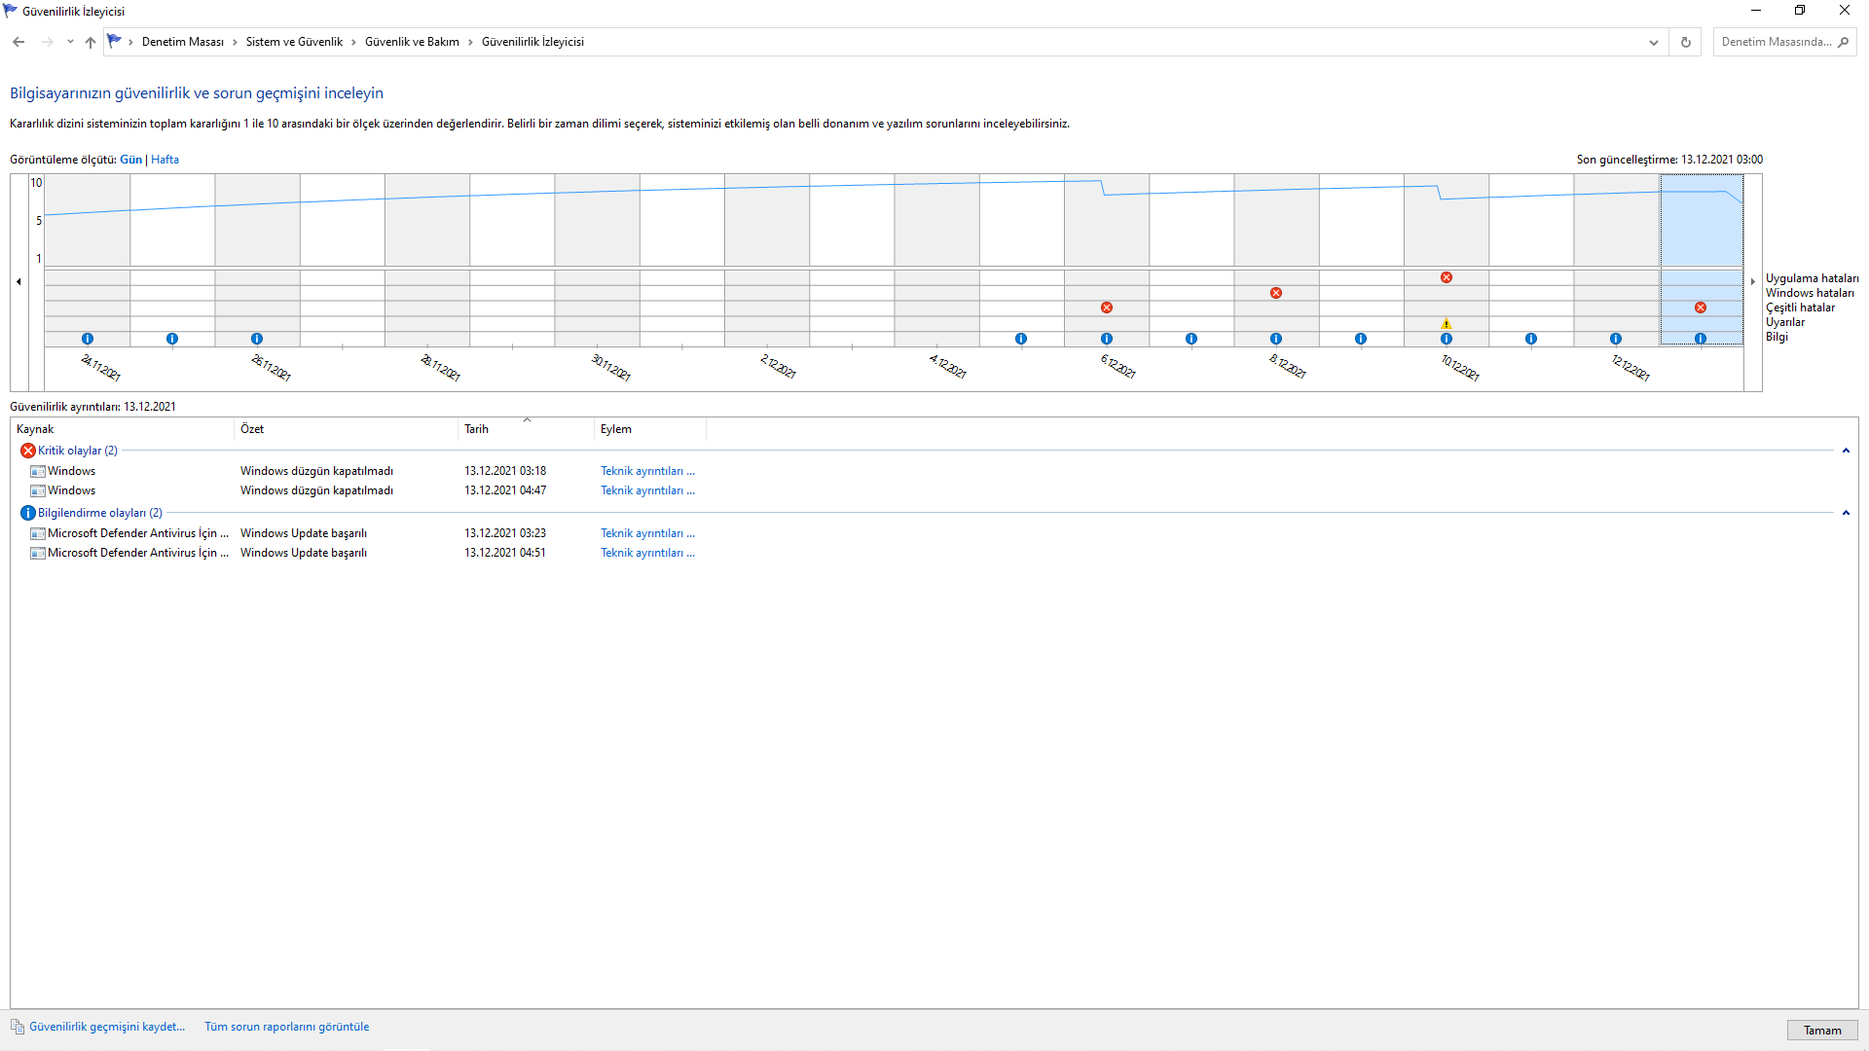This screenshot has height=1051, width=1869.
Task: Click the application failure error icon on 10.12.2021
Action: point(1447,277)
